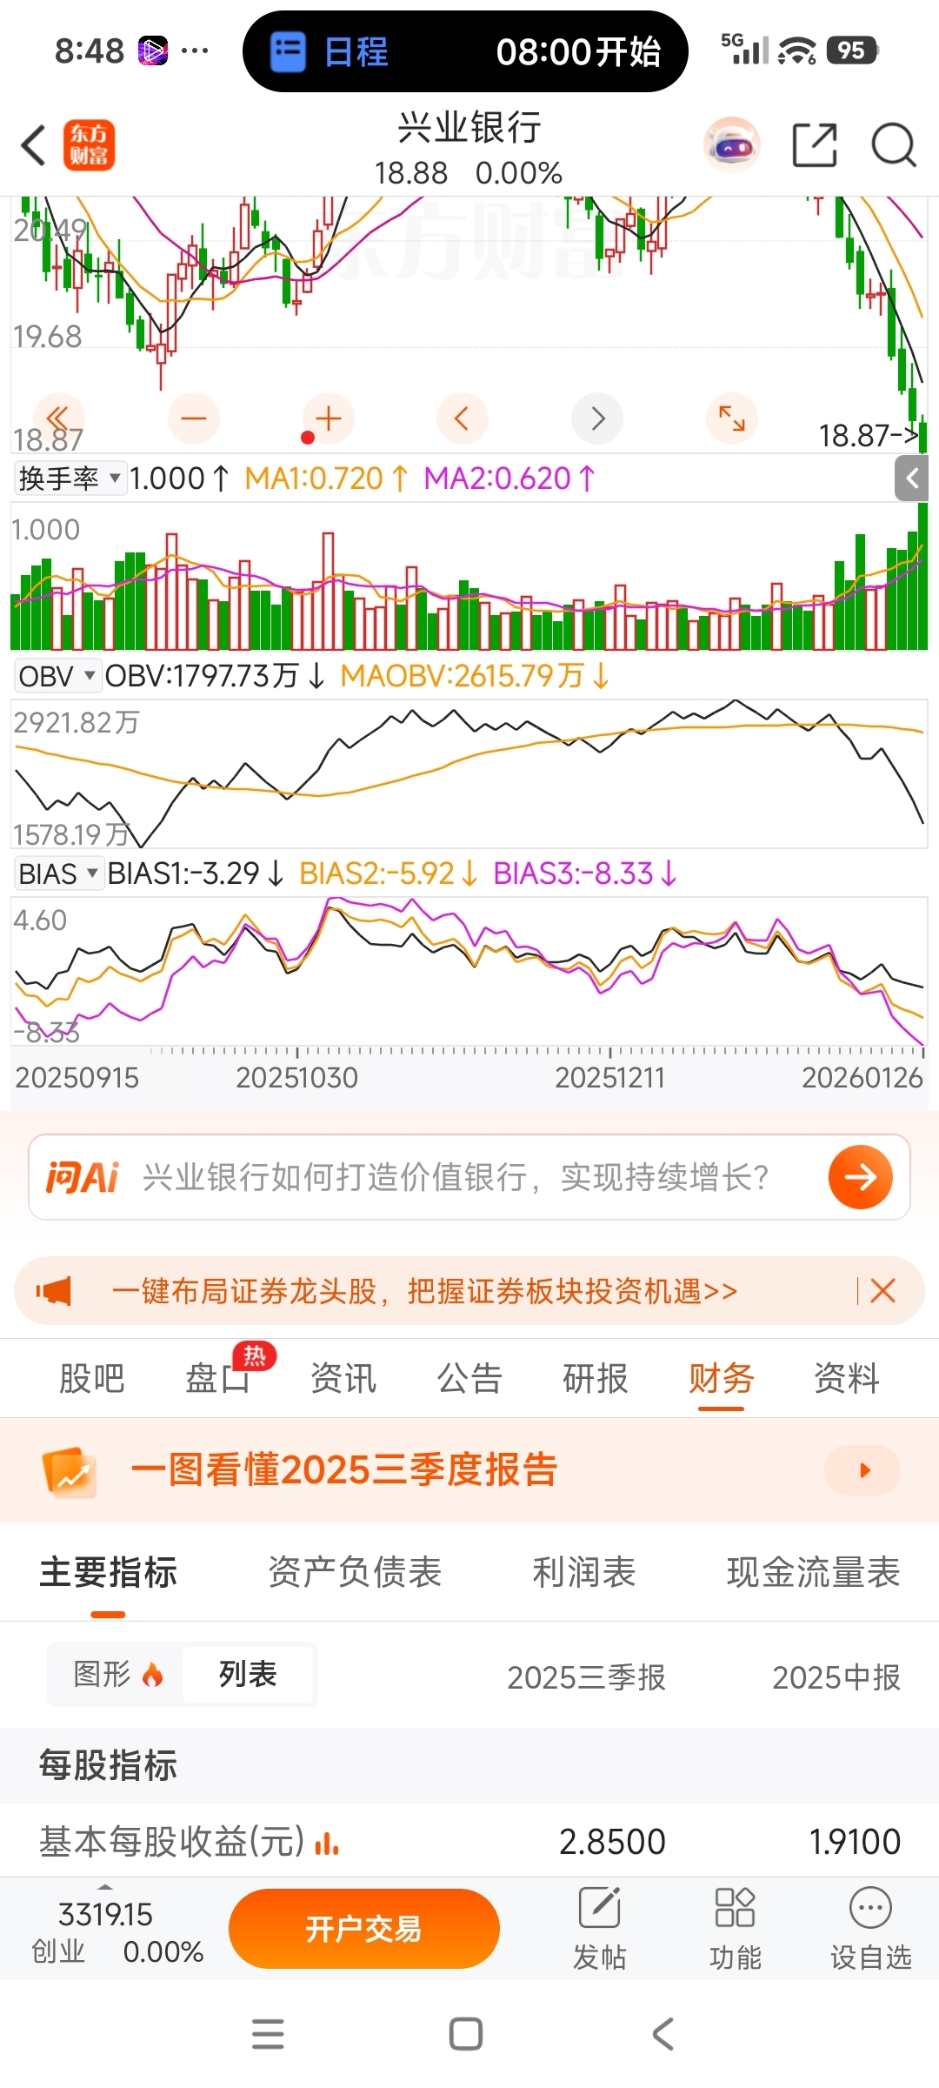
Task: Open the AI robot assistant avatar
Action: click(732, 145)
